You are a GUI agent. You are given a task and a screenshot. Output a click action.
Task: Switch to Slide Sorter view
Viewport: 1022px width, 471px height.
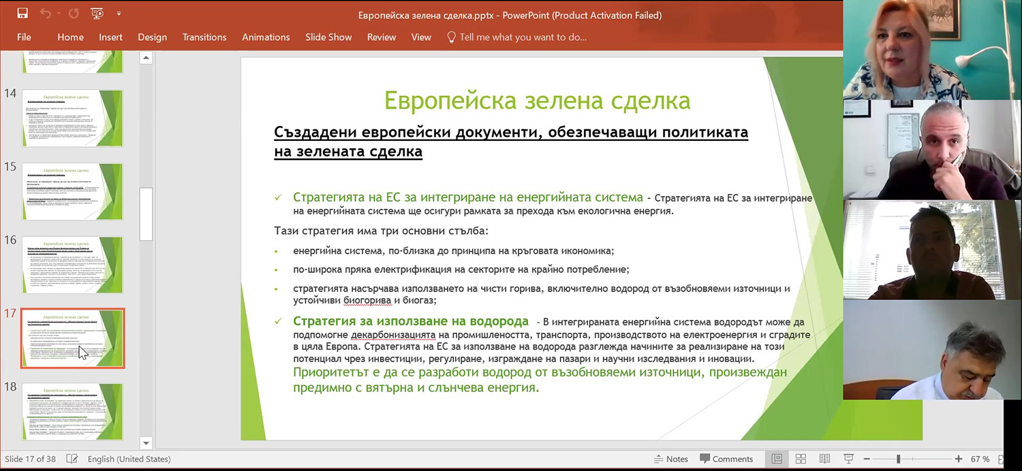[x=801, y=459]
